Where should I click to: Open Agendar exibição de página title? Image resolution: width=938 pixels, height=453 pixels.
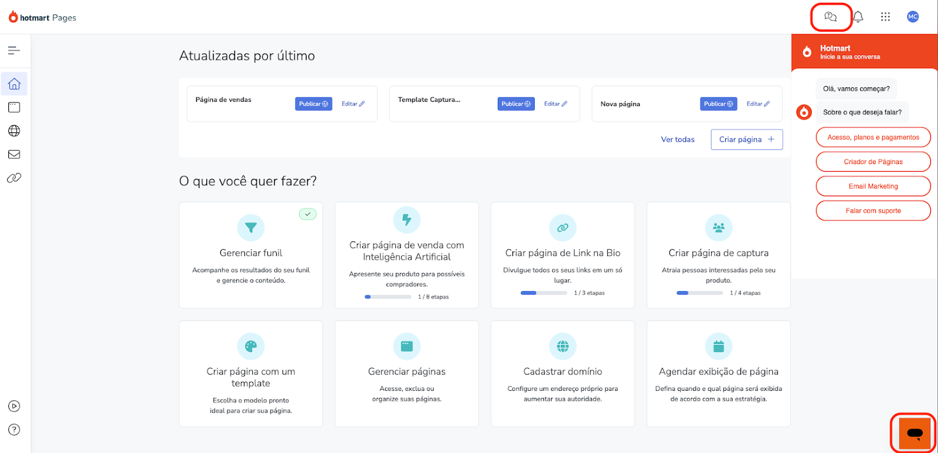pos(719,371)
